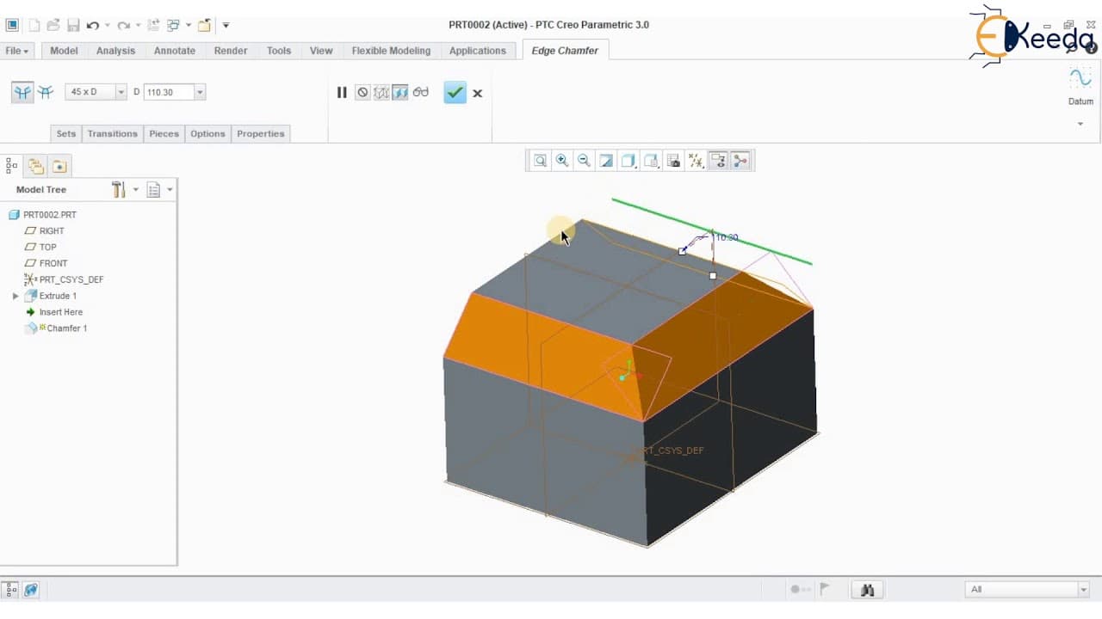Toggle the annotation display icon
This screenshot has width=1102, height=619.
pyautogui.click(x=718, y=161)
